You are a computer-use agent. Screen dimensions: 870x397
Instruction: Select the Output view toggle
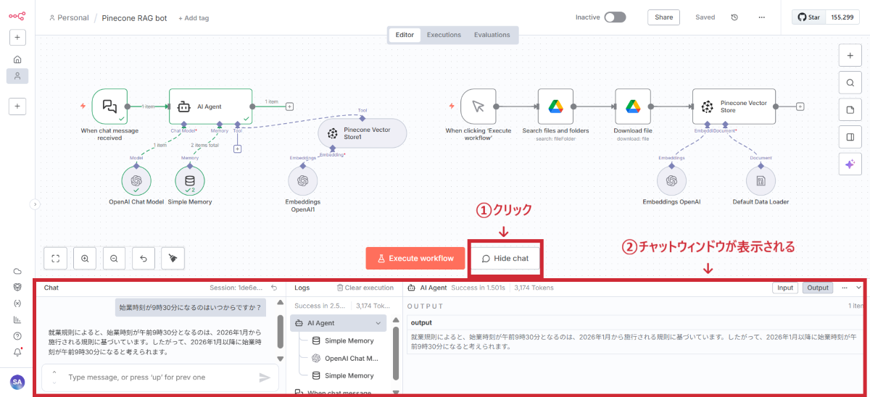[x=818, y=288]
